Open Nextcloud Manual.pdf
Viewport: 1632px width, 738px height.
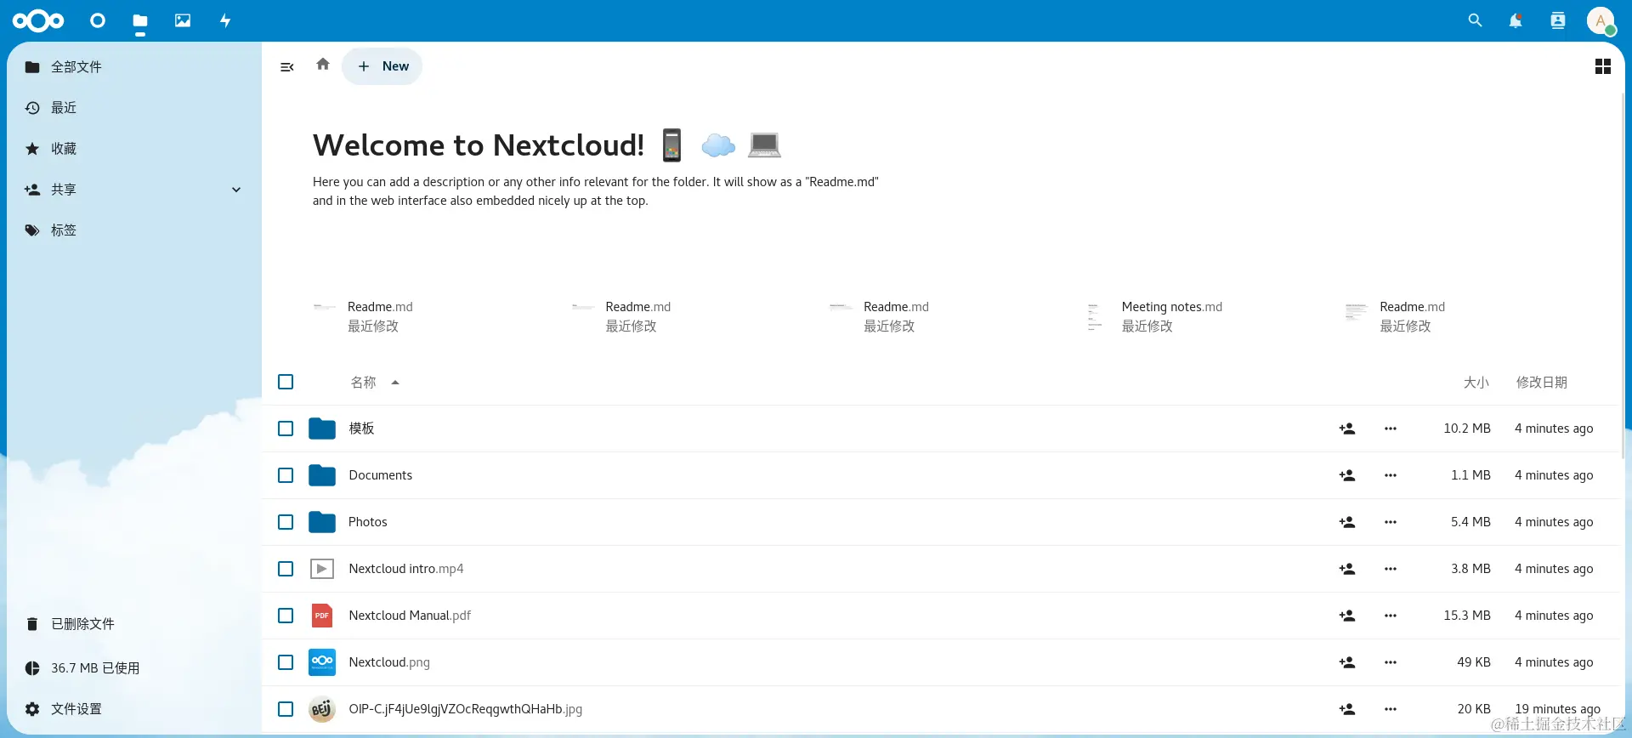pyautogui.click(x=410, y=616)
